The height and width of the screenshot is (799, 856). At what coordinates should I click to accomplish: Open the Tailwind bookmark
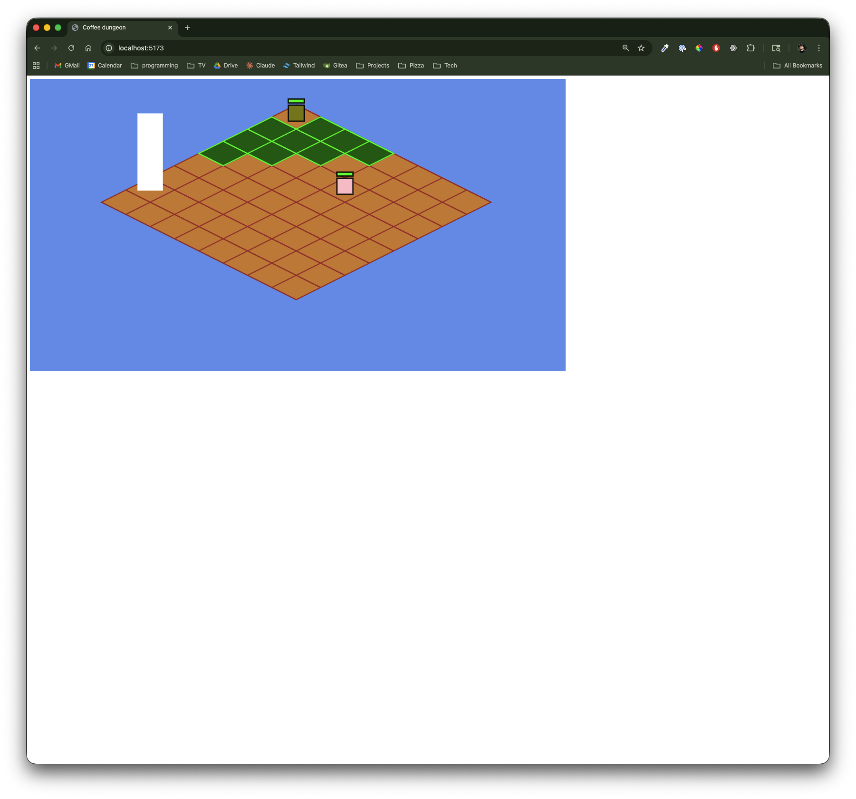point(298,66)
